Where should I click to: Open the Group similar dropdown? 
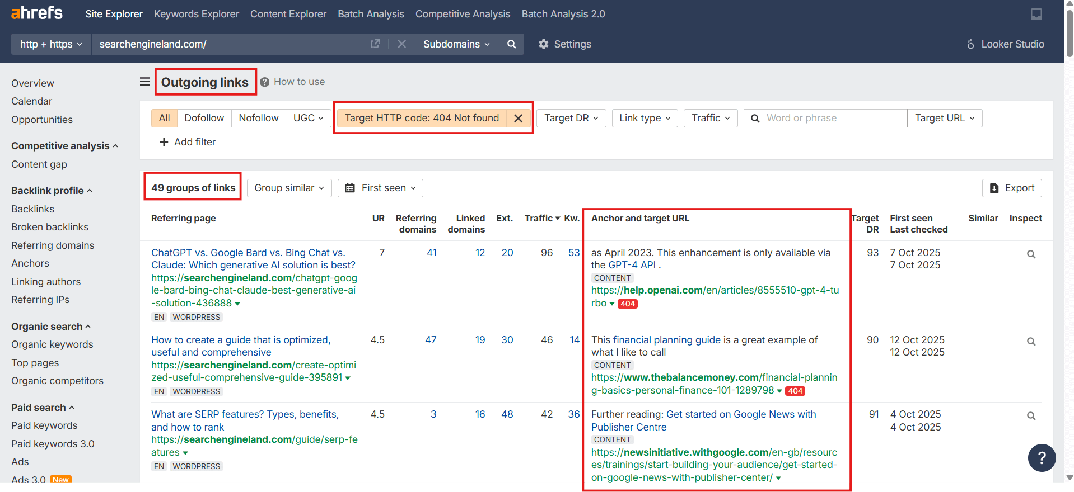289,188
